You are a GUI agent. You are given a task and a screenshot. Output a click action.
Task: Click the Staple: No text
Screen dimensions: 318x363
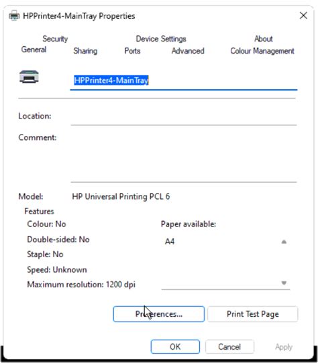point(45,255)
